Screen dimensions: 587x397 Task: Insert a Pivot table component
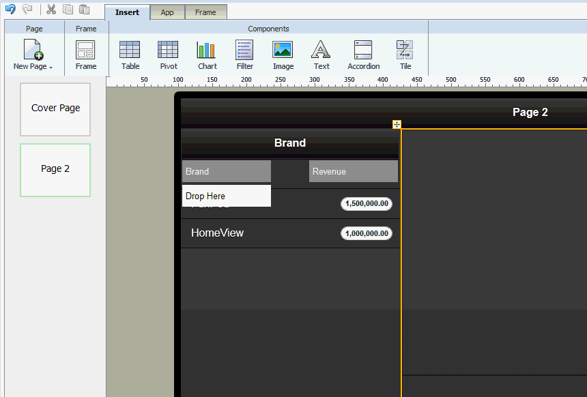point(168,55)
